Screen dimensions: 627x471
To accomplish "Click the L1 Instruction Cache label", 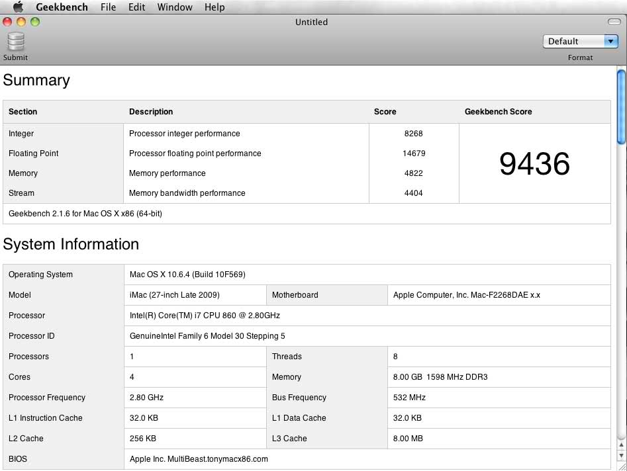I will [46, 418].
